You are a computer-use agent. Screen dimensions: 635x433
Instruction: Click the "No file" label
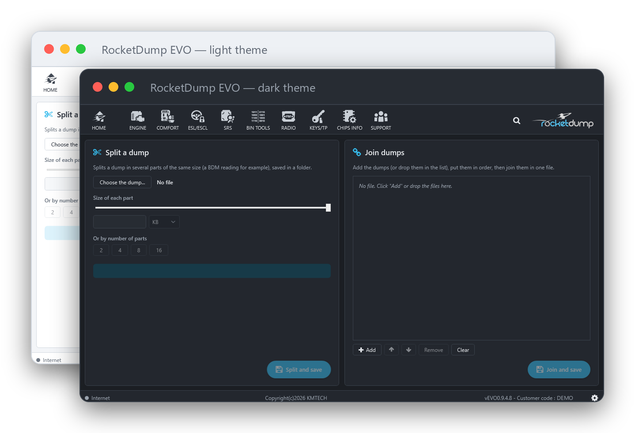(x=165, y=183)
